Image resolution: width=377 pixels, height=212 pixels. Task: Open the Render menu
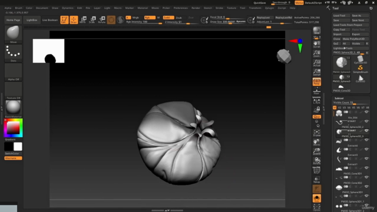tap(196, 8)
